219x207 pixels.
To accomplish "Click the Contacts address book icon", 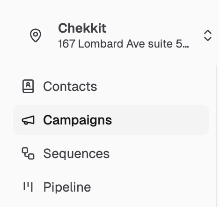I will [x=28, y=86].
